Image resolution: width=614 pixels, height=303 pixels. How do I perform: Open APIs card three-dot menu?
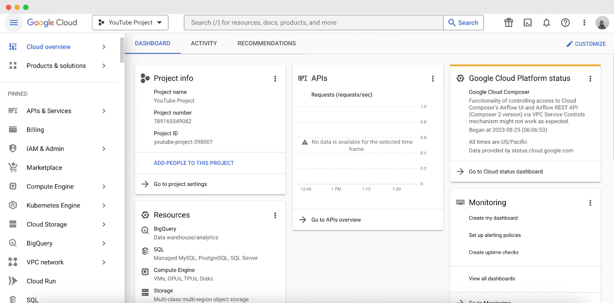[433, 79]
